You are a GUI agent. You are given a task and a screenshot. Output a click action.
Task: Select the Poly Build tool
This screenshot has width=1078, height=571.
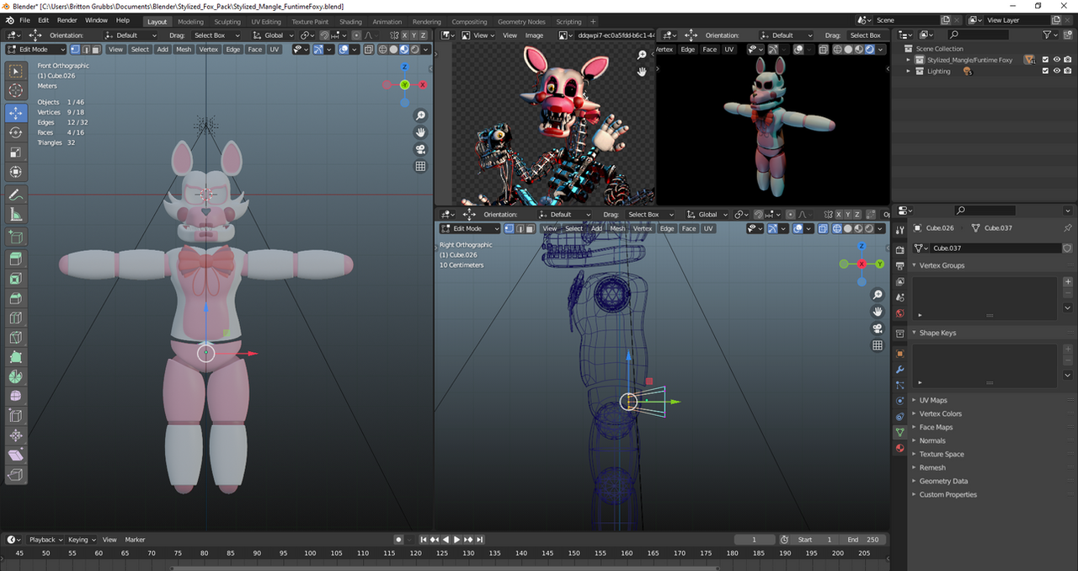[x=16, y=357]
